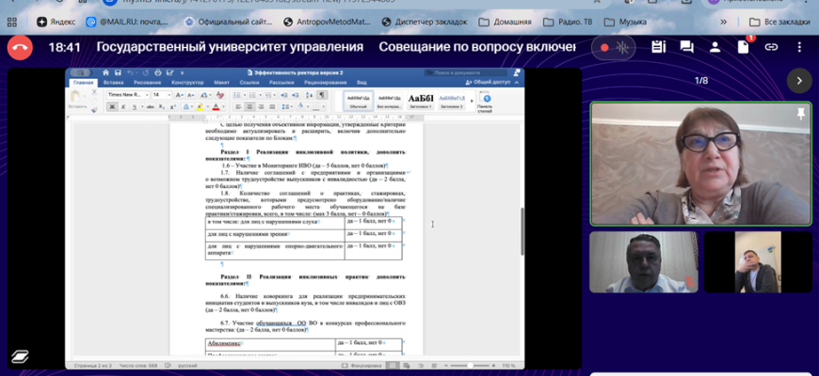The height and width of the screenshot is (376, 819).
Task: Open the Times New Roman font dropdown
Action: tap(128, 95)
